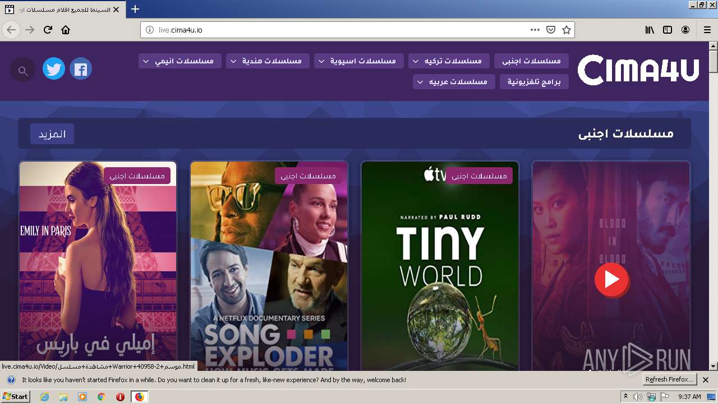Screen dimensions: 718x404
Task: Click the Twitter bird icon
Action: pos(54,69)
